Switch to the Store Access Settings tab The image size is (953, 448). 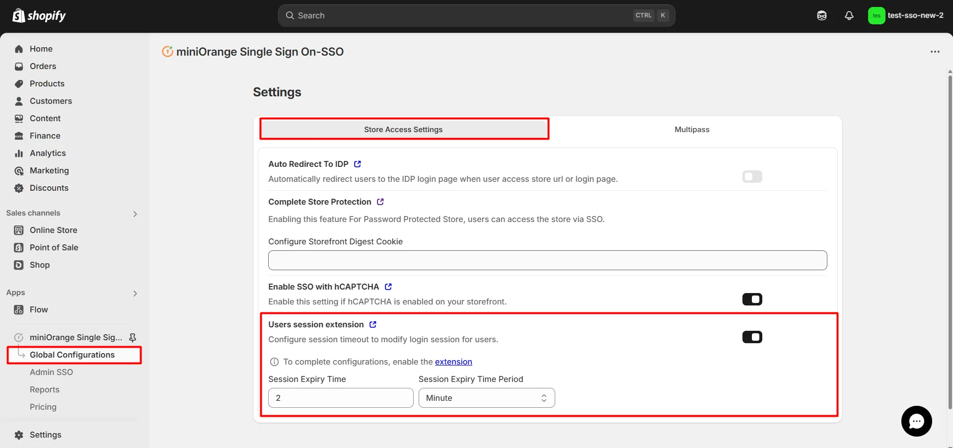click(403, 129)
